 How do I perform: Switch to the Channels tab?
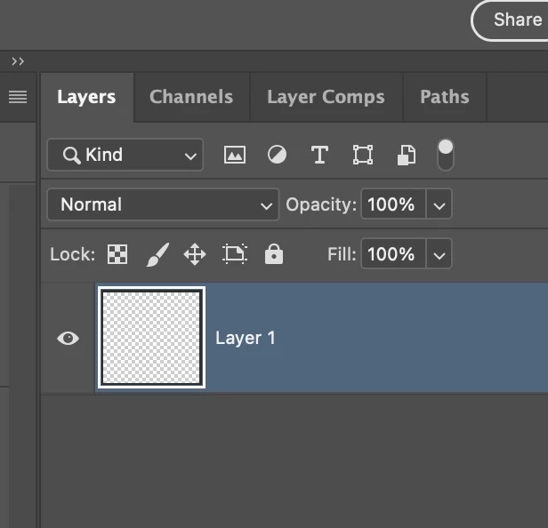click(191, 97)
